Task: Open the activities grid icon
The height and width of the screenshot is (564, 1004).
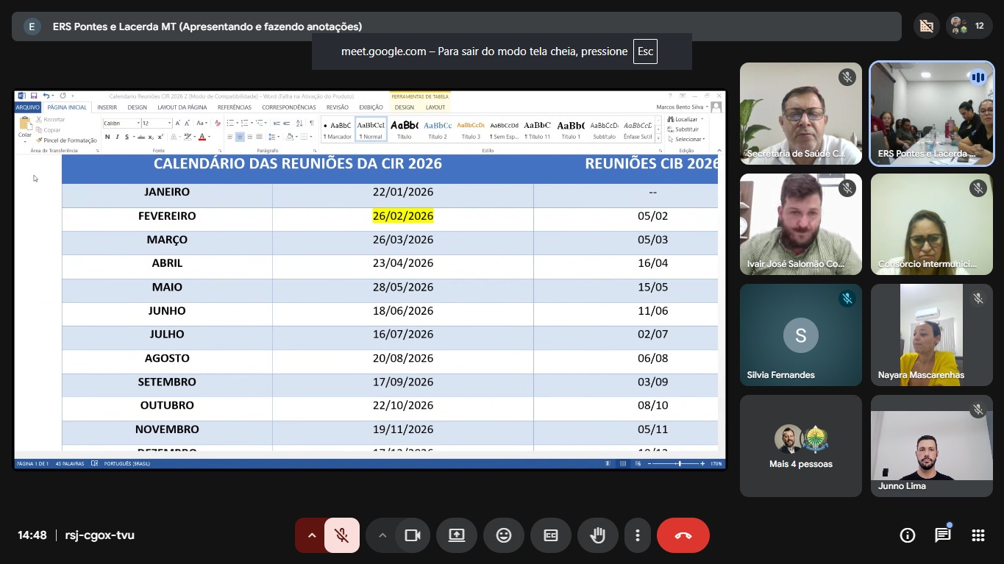Action: click(978, 535)
